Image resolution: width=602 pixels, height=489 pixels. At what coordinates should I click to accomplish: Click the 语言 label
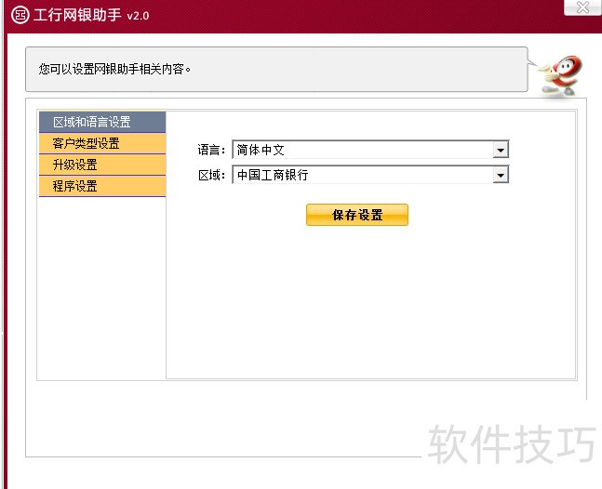click(211, 150)
